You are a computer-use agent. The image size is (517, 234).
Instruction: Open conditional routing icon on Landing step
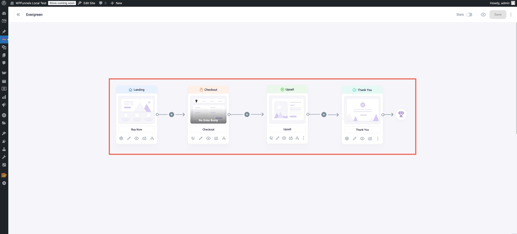click(x=152, y=138)
